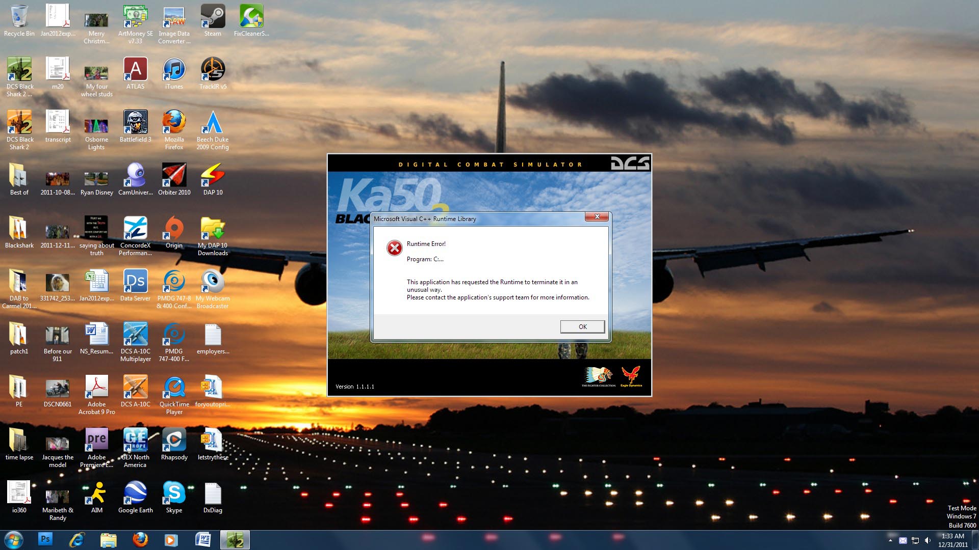
Task: Select the Origin desktop shortcut
Action: (x=174, y=232)
